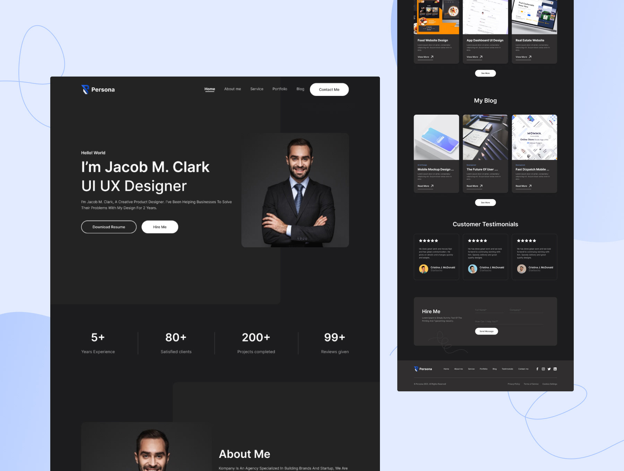Click arrow icon beside App Dashboard View More
624x471 pixels.
click(481, 57)
